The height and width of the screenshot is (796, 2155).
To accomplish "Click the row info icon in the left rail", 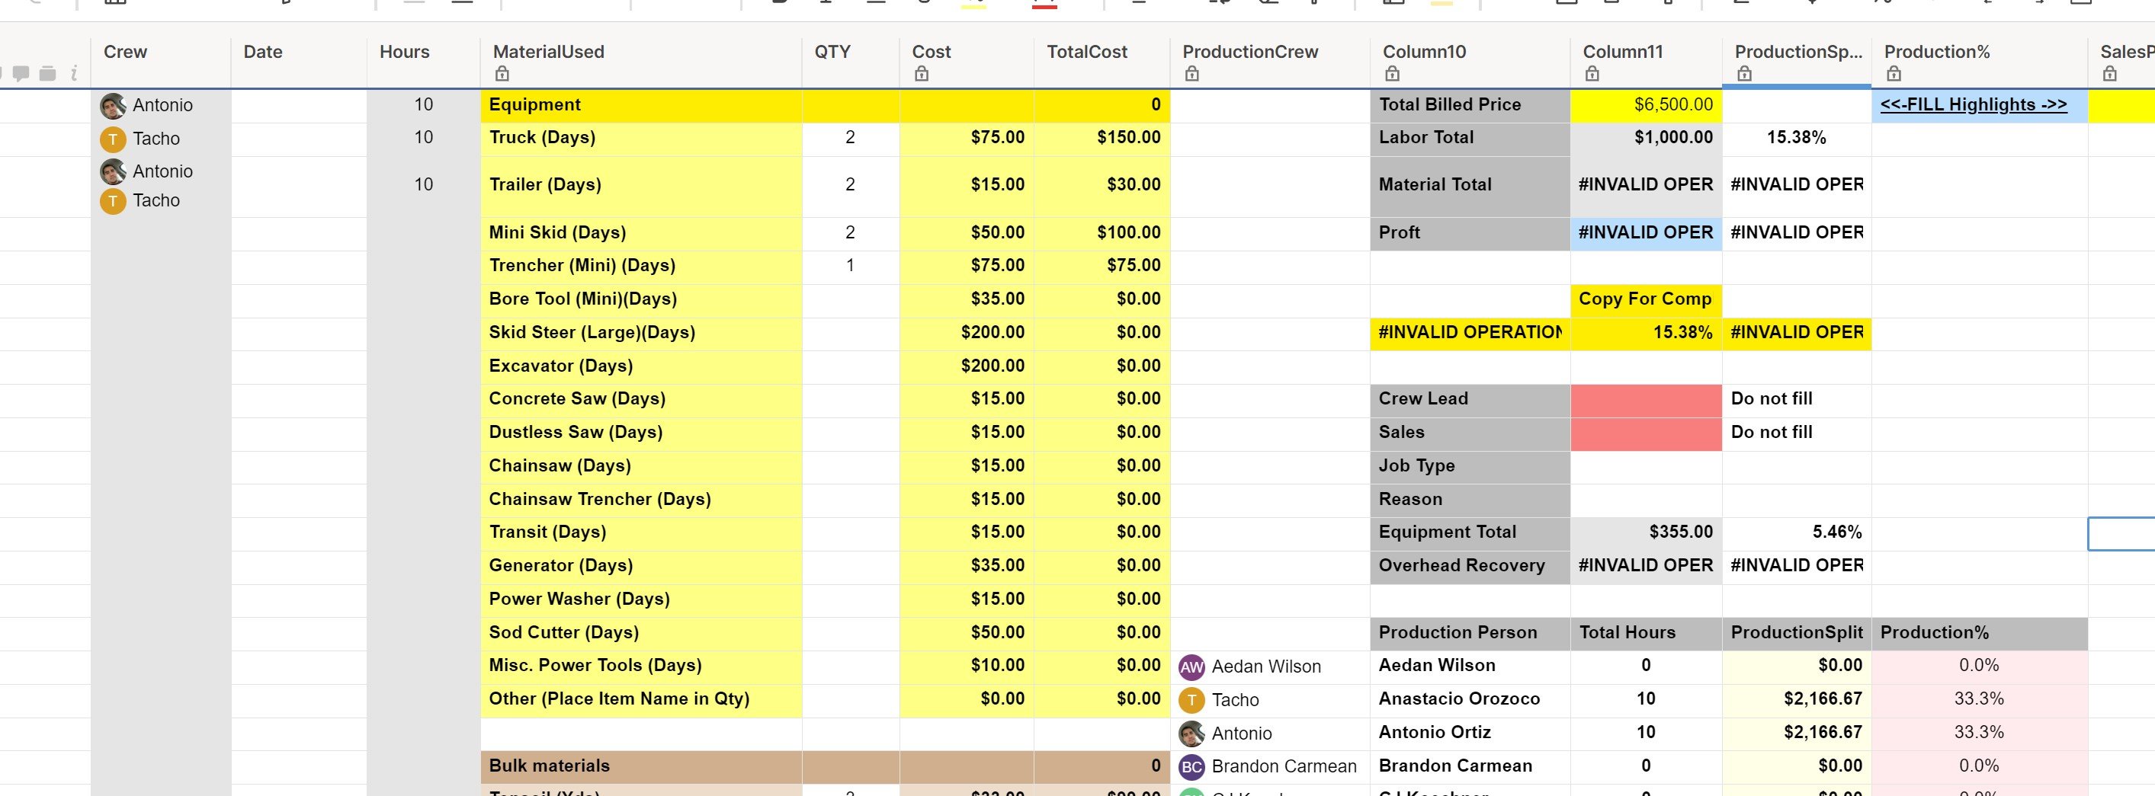I will pyautogui.click(x=74, y=75).
